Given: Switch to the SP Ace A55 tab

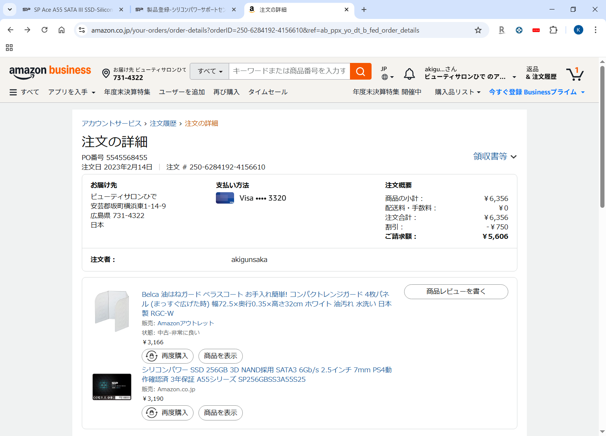Looking at the screenshot, I should click(x=73, y=10).
